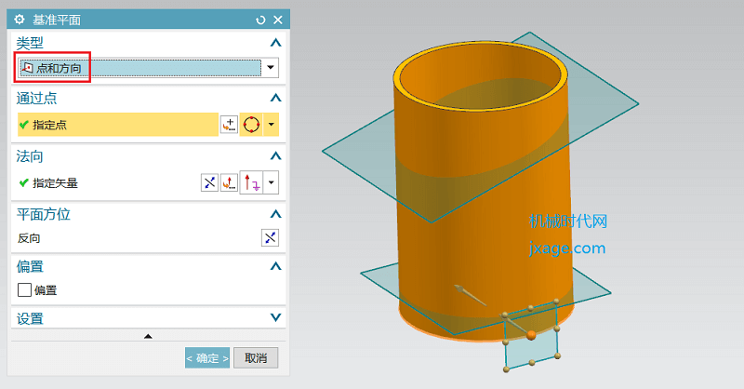Click the 取消 button
Viewport: 744px width, 389px height.
tap(256, 358)
